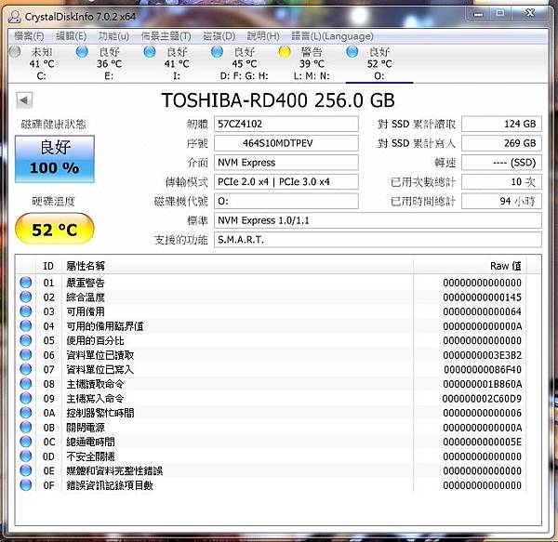The width and height of the screenshot is (558, 542).
Task: Click raw value 0000000003E3B2
Action: (x=482, y=355)
